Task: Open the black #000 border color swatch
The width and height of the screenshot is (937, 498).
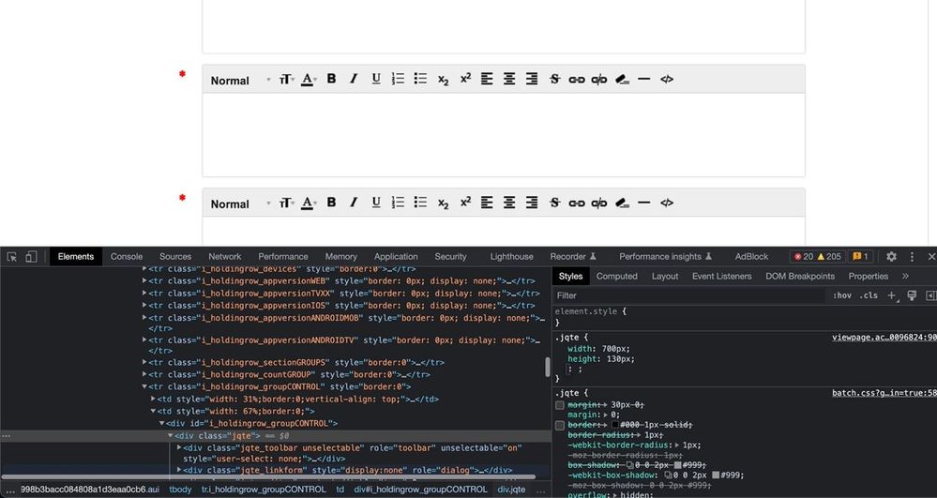Action: (615, 425)
